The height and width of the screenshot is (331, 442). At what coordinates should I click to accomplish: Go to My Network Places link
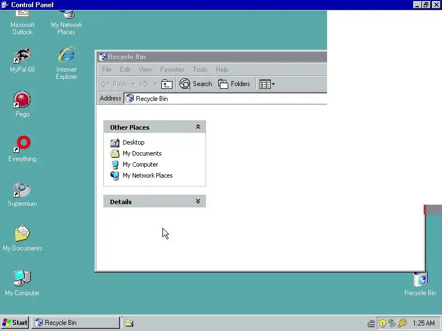[x=141, y=175]
